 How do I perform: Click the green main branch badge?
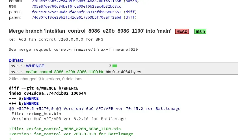(x=200, y=31)
